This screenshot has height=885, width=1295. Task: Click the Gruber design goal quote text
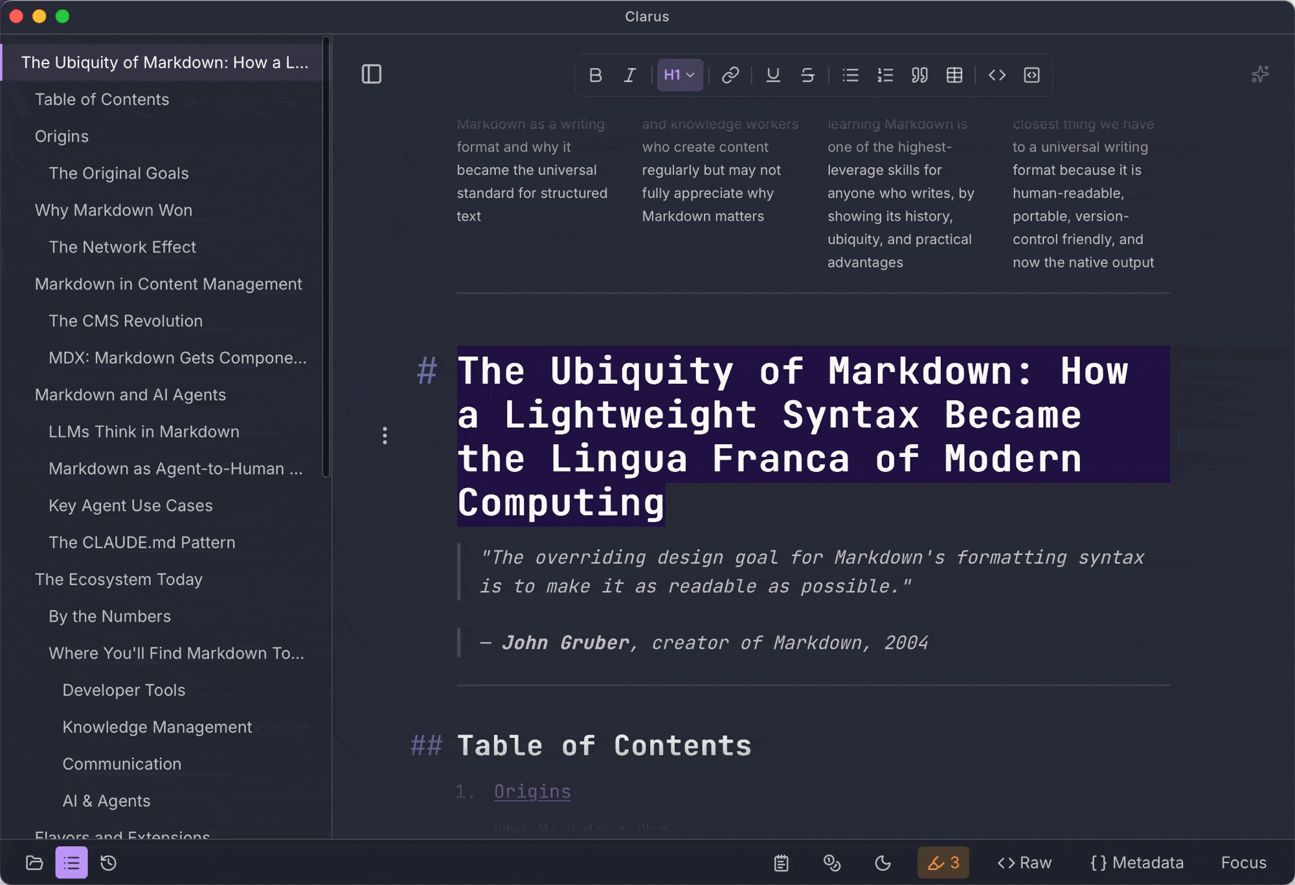click(x=812, y=572)
